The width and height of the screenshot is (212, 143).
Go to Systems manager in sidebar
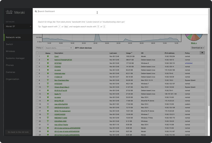pos(15,58)
